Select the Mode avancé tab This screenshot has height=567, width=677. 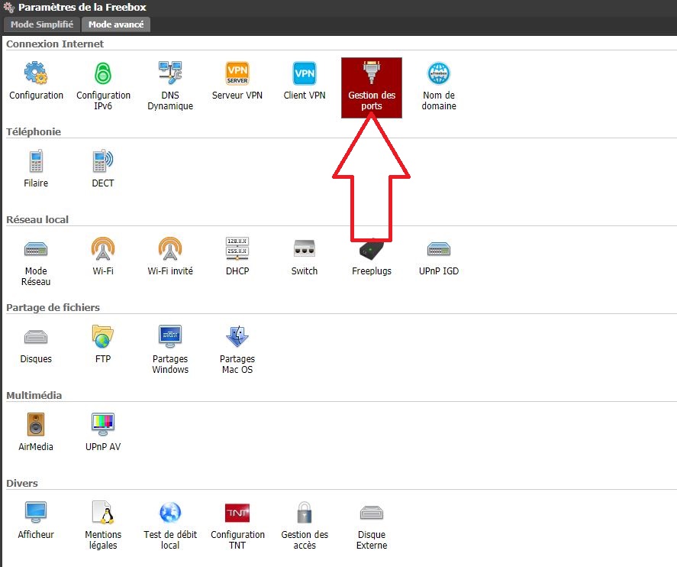tap(116, 24)
